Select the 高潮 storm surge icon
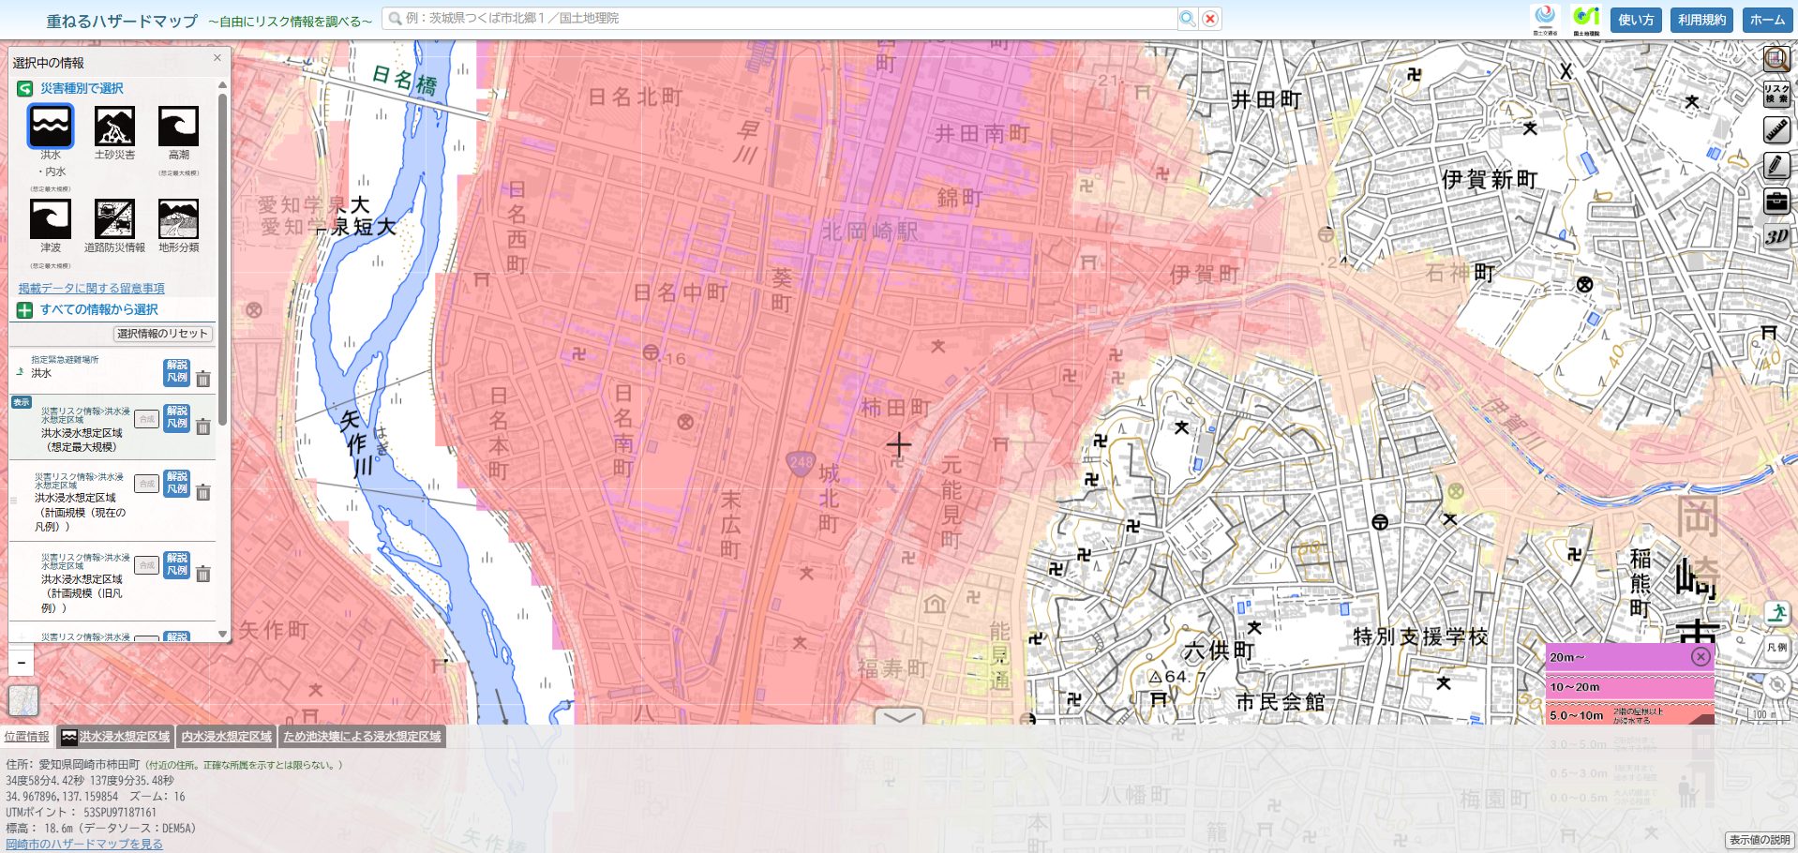Screen dimensions: 1798x853 pyautogui.click(x=178, y=126)
